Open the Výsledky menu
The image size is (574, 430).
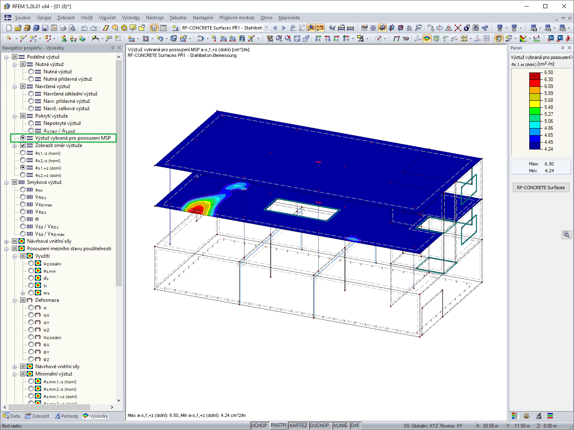pos(131,18)
